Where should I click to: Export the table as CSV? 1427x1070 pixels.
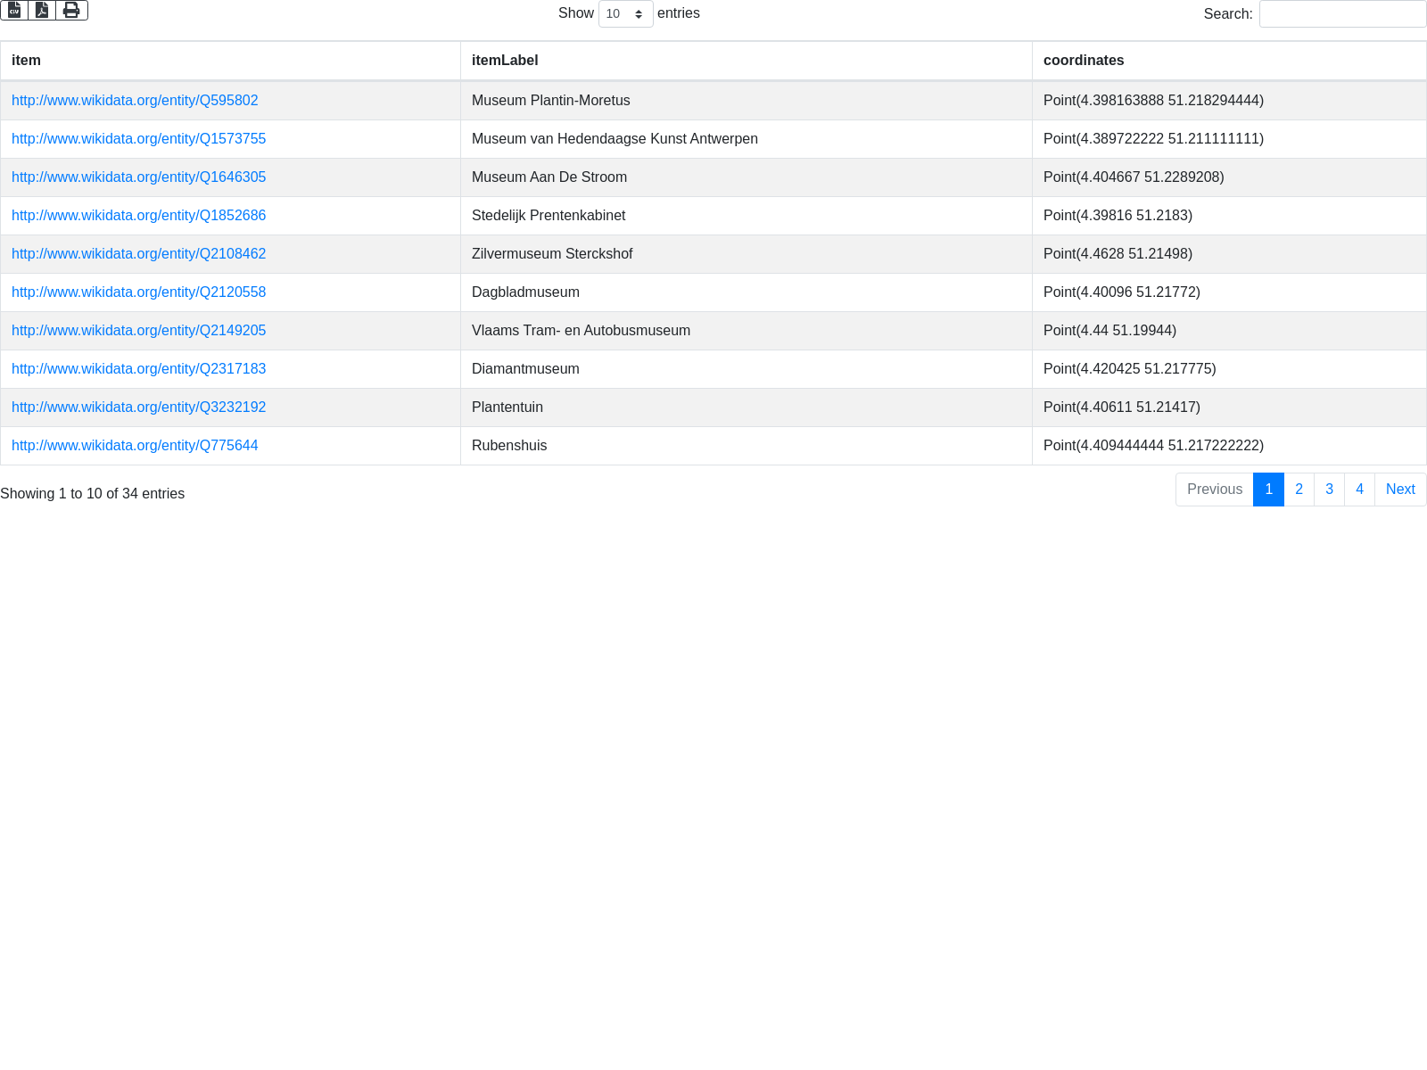click(14, 10)
